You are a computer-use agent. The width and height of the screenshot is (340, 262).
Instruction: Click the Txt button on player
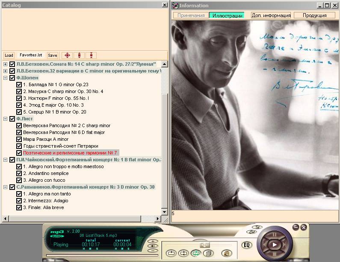(257, 227)
